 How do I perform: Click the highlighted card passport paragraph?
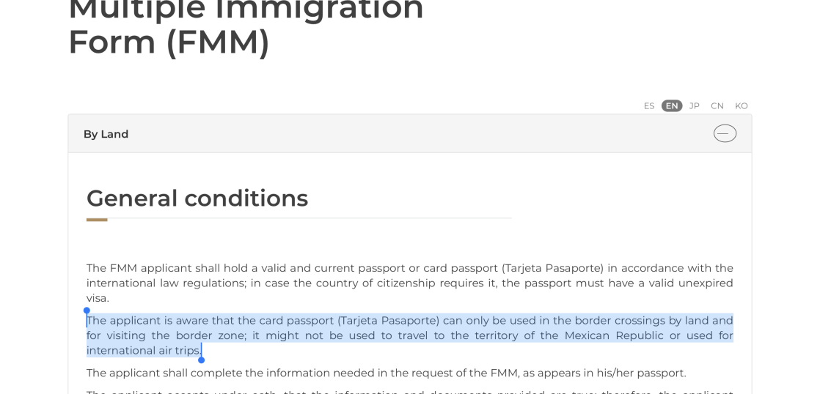[x=409, y=335]
